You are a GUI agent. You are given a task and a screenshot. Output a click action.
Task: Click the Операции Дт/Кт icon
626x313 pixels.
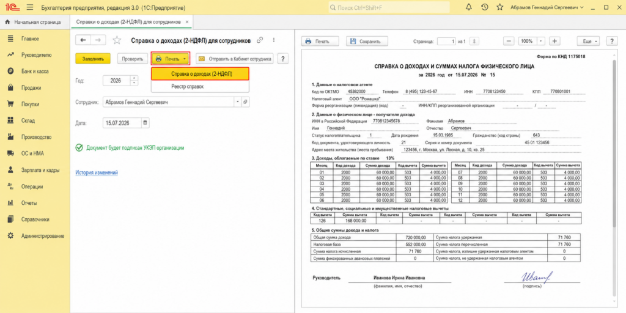pyautogui.click(x=11, y=186)
